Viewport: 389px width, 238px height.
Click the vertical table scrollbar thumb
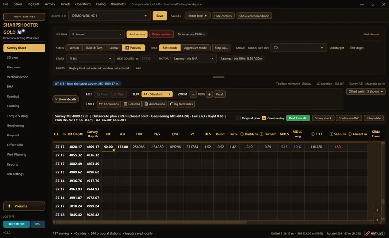click(x=383, y=202)
